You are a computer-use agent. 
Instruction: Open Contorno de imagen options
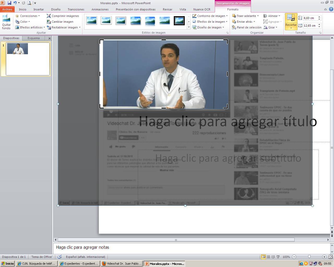(210, 16)
